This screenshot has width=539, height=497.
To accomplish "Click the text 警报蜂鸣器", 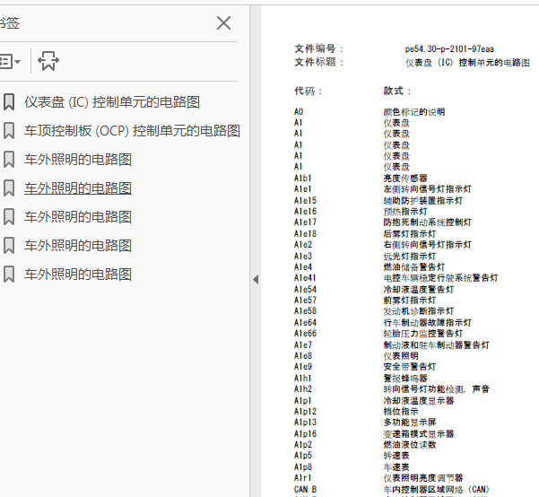I will (x=405, y=379).
